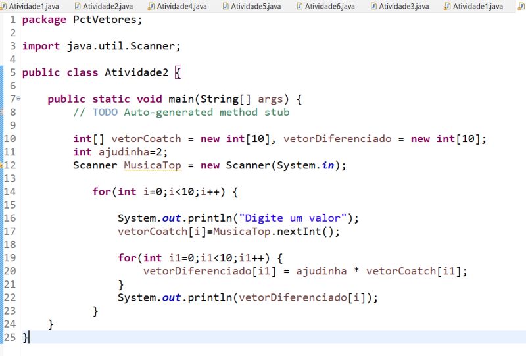The image size is (526, 356).
Task: Select the Atividade5.java tab
Action: pos(252,6)
